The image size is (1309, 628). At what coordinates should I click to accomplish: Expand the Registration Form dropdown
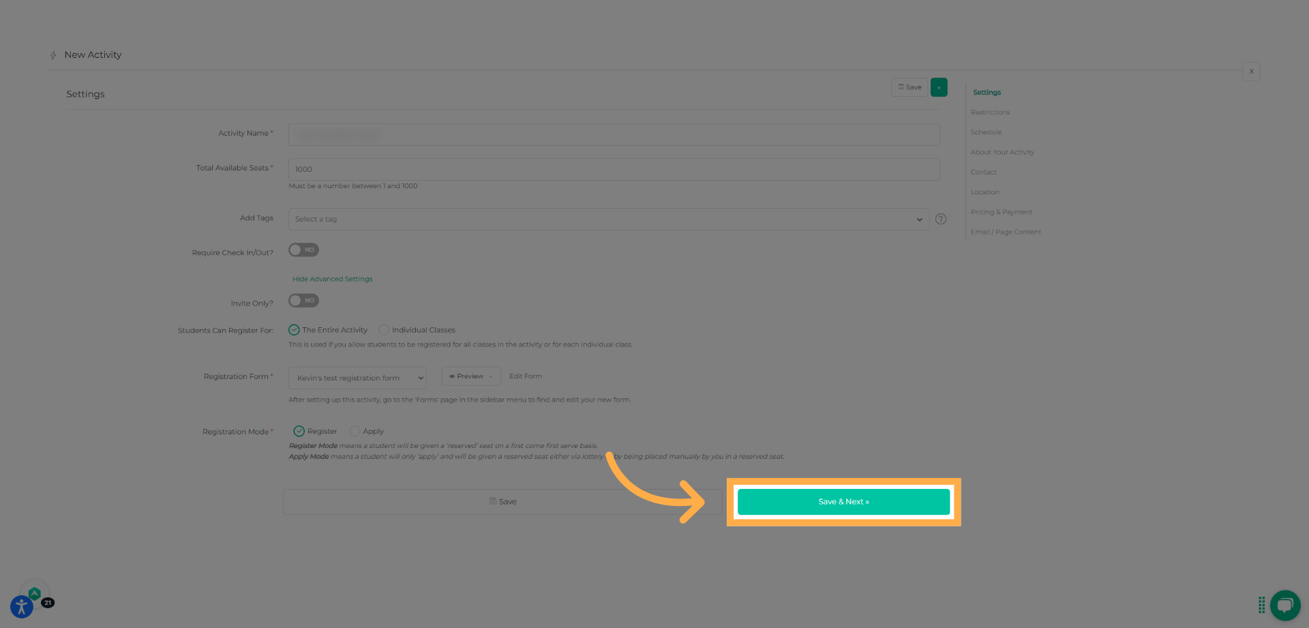point(357,378)
